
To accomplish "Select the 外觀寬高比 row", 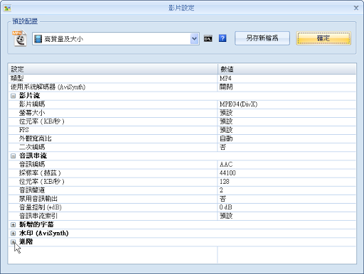I will (182, 138).
